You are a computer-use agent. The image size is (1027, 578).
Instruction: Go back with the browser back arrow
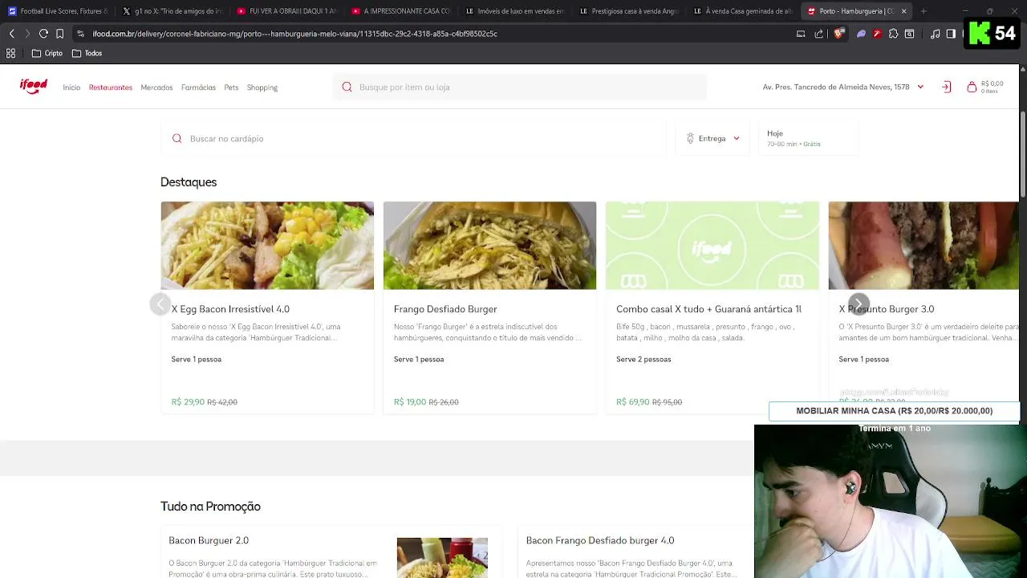click(x=11, y=34)
